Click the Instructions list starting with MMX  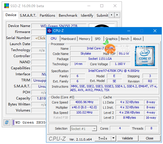coord(114,88)
